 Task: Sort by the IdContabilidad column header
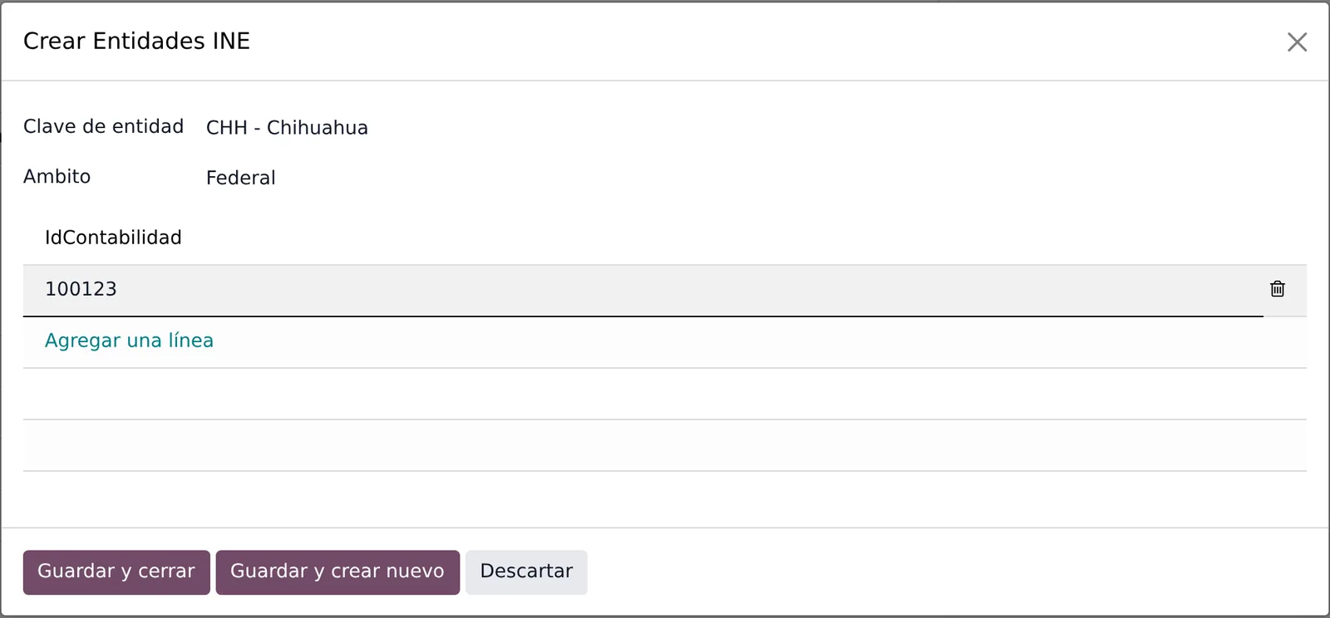[113, 238]
